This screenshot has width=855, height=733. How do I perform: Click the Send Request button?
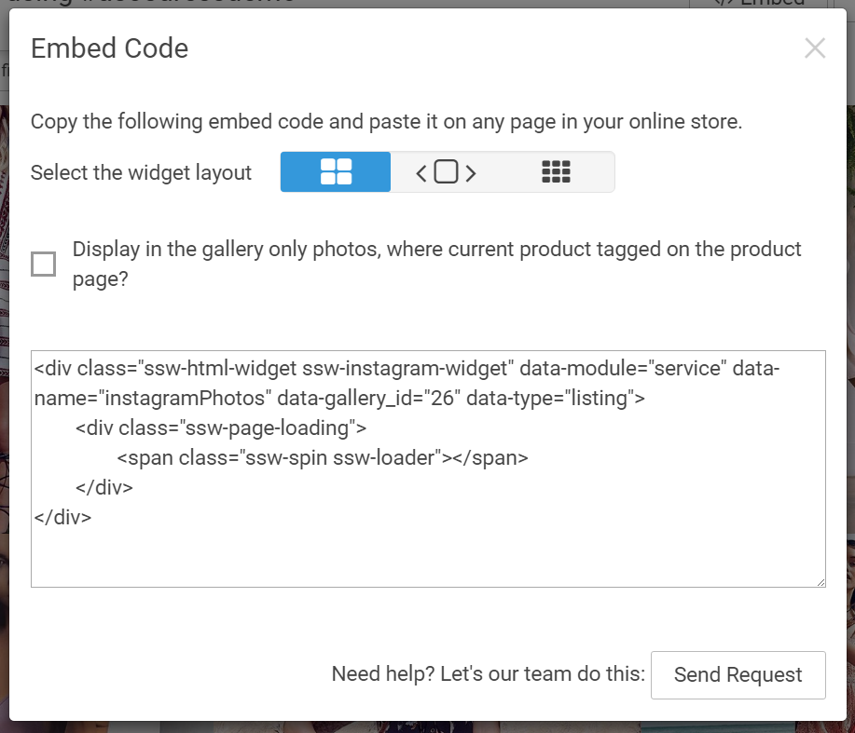[x=738, y=674]
